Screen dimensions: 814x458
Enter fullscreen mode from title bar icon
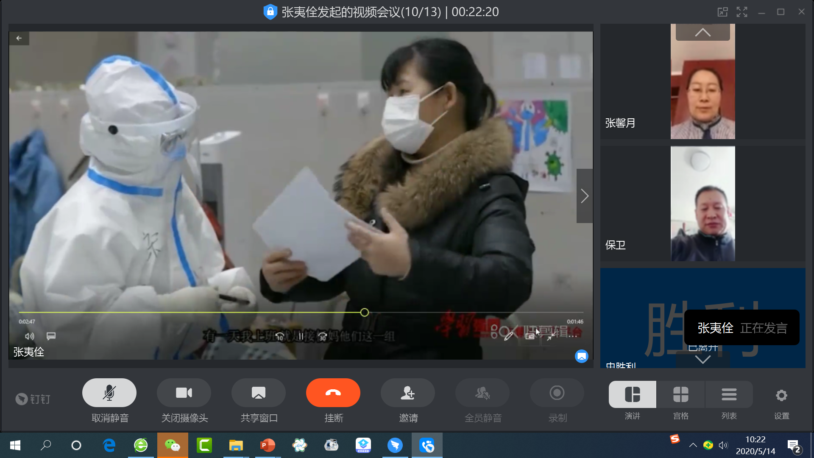tap(742, 12)
